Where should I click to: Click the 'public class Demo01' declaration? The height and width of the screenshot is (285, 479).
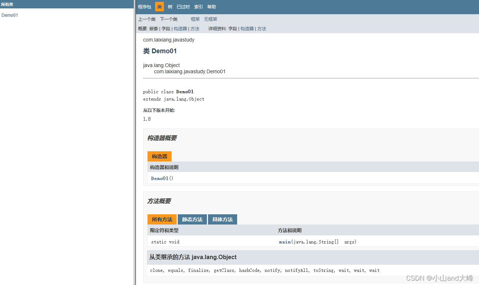point(168,92)
